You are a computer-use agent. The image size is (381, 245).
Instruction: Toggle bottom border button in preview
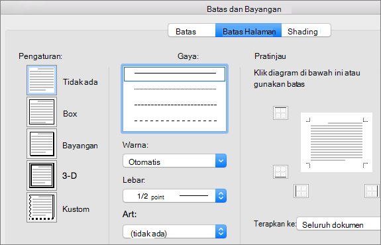tap(280, 171)
